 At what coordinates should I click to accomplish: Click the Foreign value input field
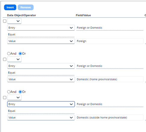(110, 41)
